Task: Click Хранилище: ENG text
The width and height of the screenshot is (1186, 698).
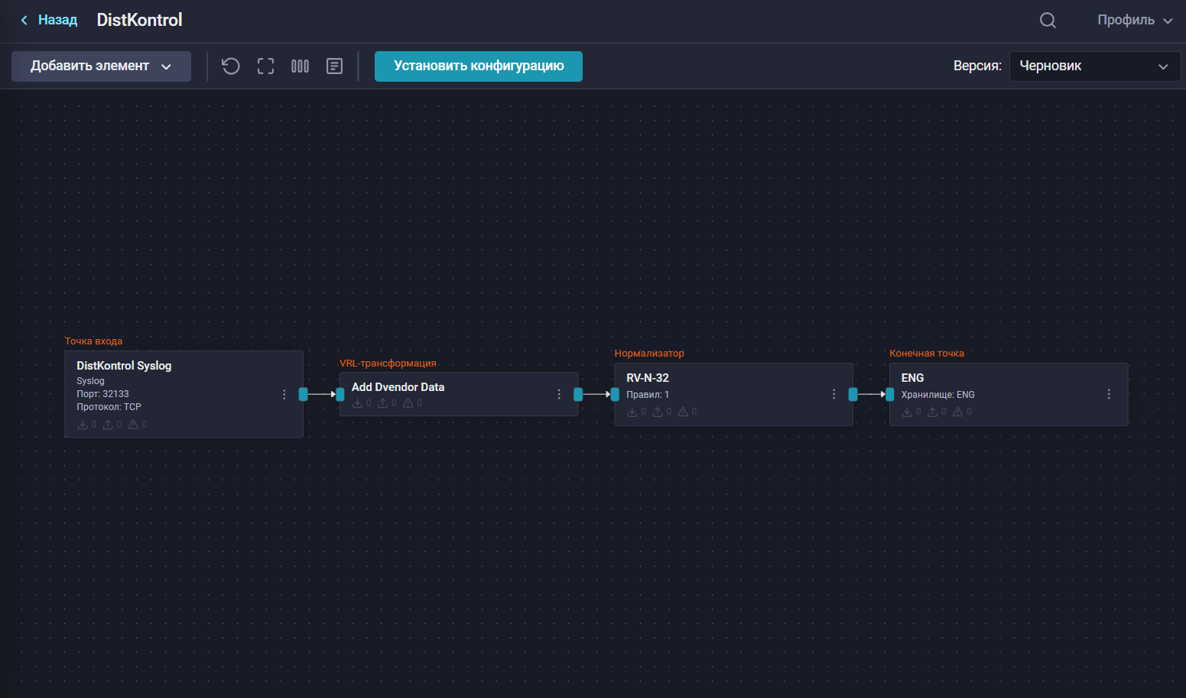Action: [x=937, y=395]
